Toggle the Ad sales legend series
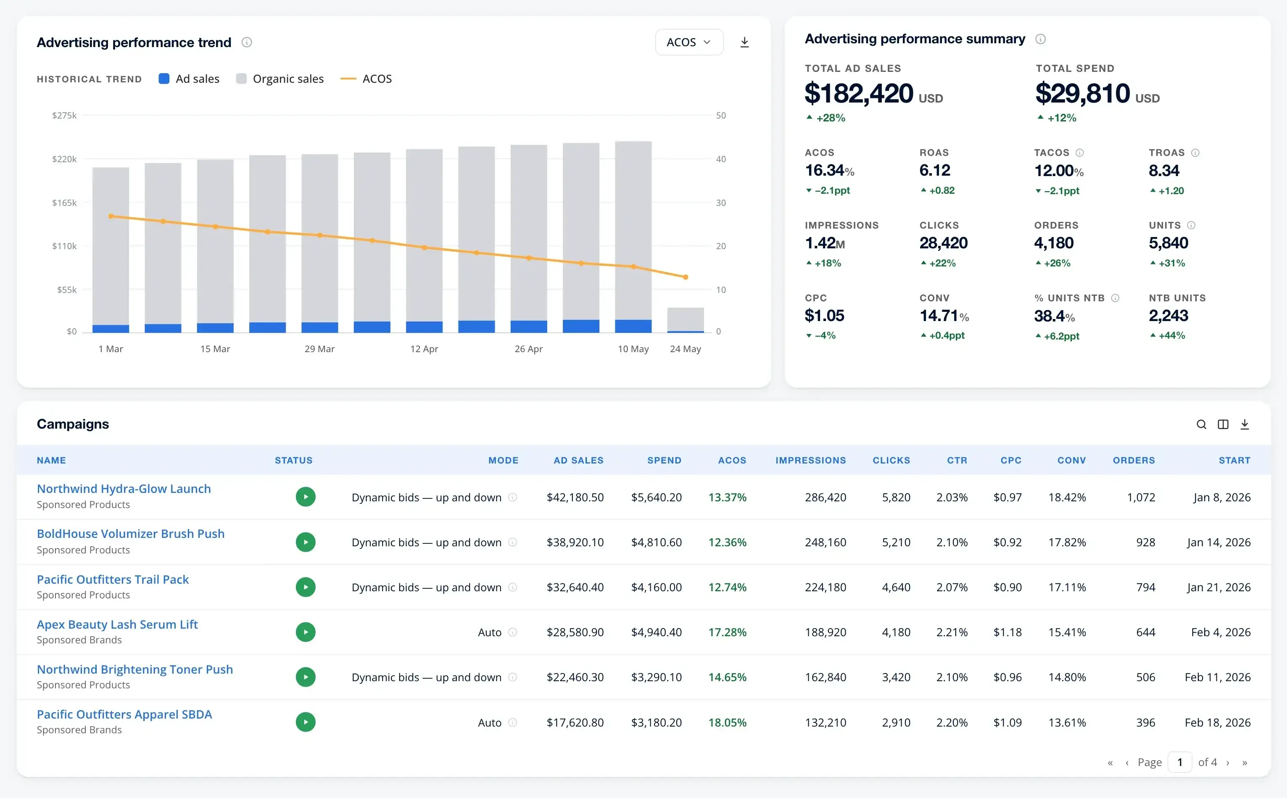This screenshot has height=798, width=1287. click(189, 79)
